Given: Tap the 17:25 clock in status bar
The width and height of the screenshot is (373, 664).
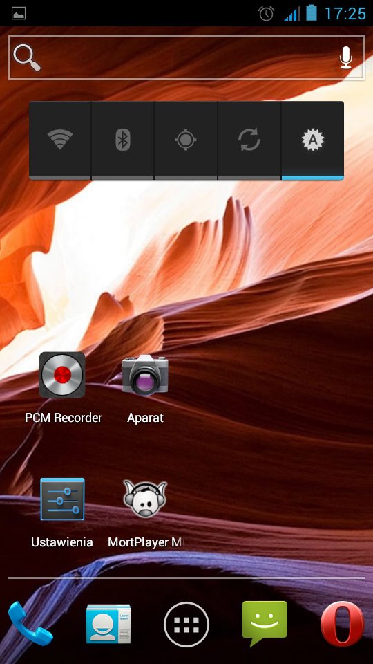Looking at the screenshot, I should point(345,14).
